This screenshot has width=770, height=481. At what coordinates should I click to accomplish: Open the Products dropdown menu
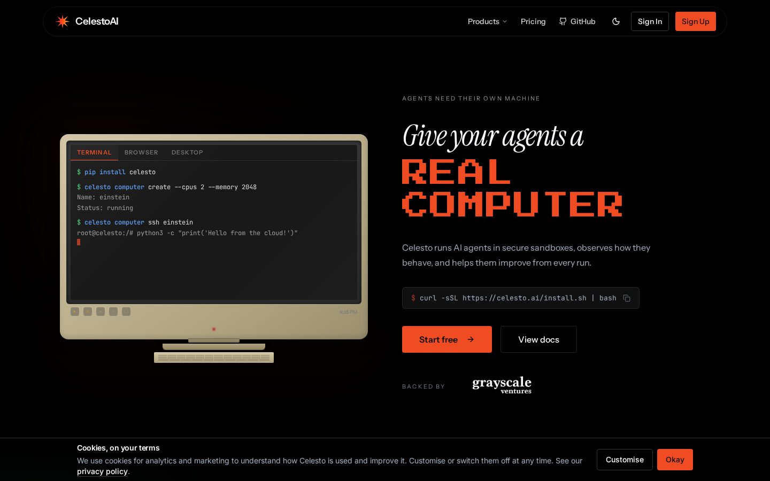tap(487, 21)
